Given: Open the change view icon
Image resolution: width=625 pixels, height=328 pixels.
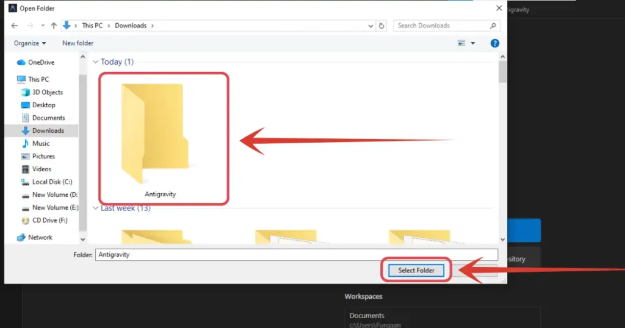Looking at the screenshot, I should 461,43.
